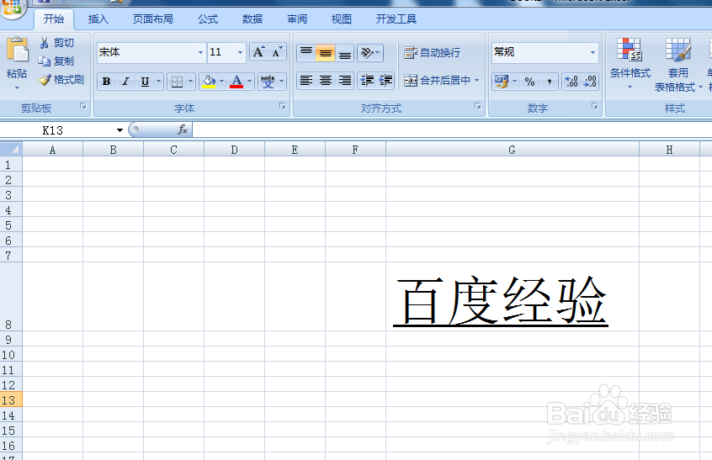Image resolution: width=712 pixels, height=460 pixels.
Task: Increase indent icon
Action: pyautogui.click(x=385, y=81)
